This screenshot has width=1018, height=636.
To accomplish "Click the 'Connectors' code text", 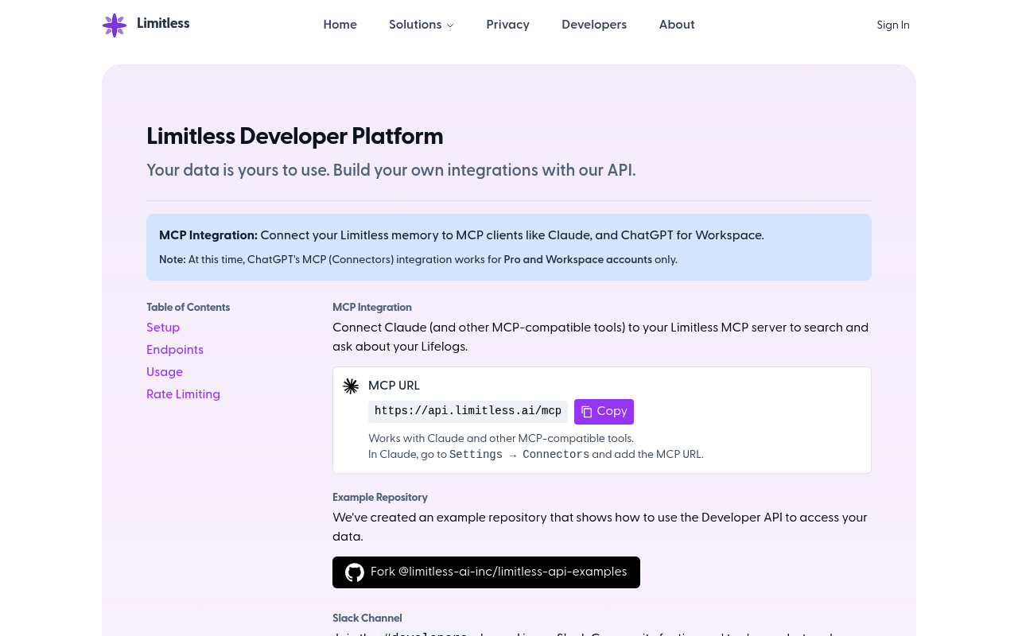I will point(556,455).
